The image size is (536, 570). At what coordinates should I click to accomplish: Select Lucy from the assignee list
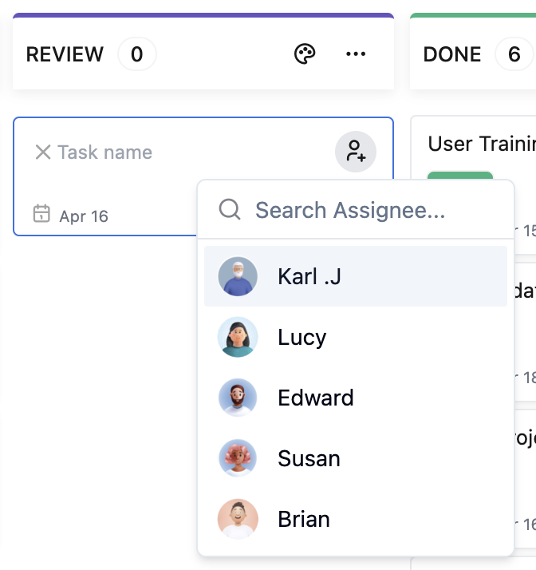(x=301, y=337)
